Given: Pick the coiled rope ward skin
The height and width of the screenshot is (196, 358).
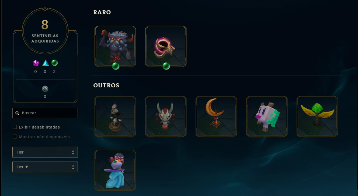Looking at the screenshot, I should point(115,117).
